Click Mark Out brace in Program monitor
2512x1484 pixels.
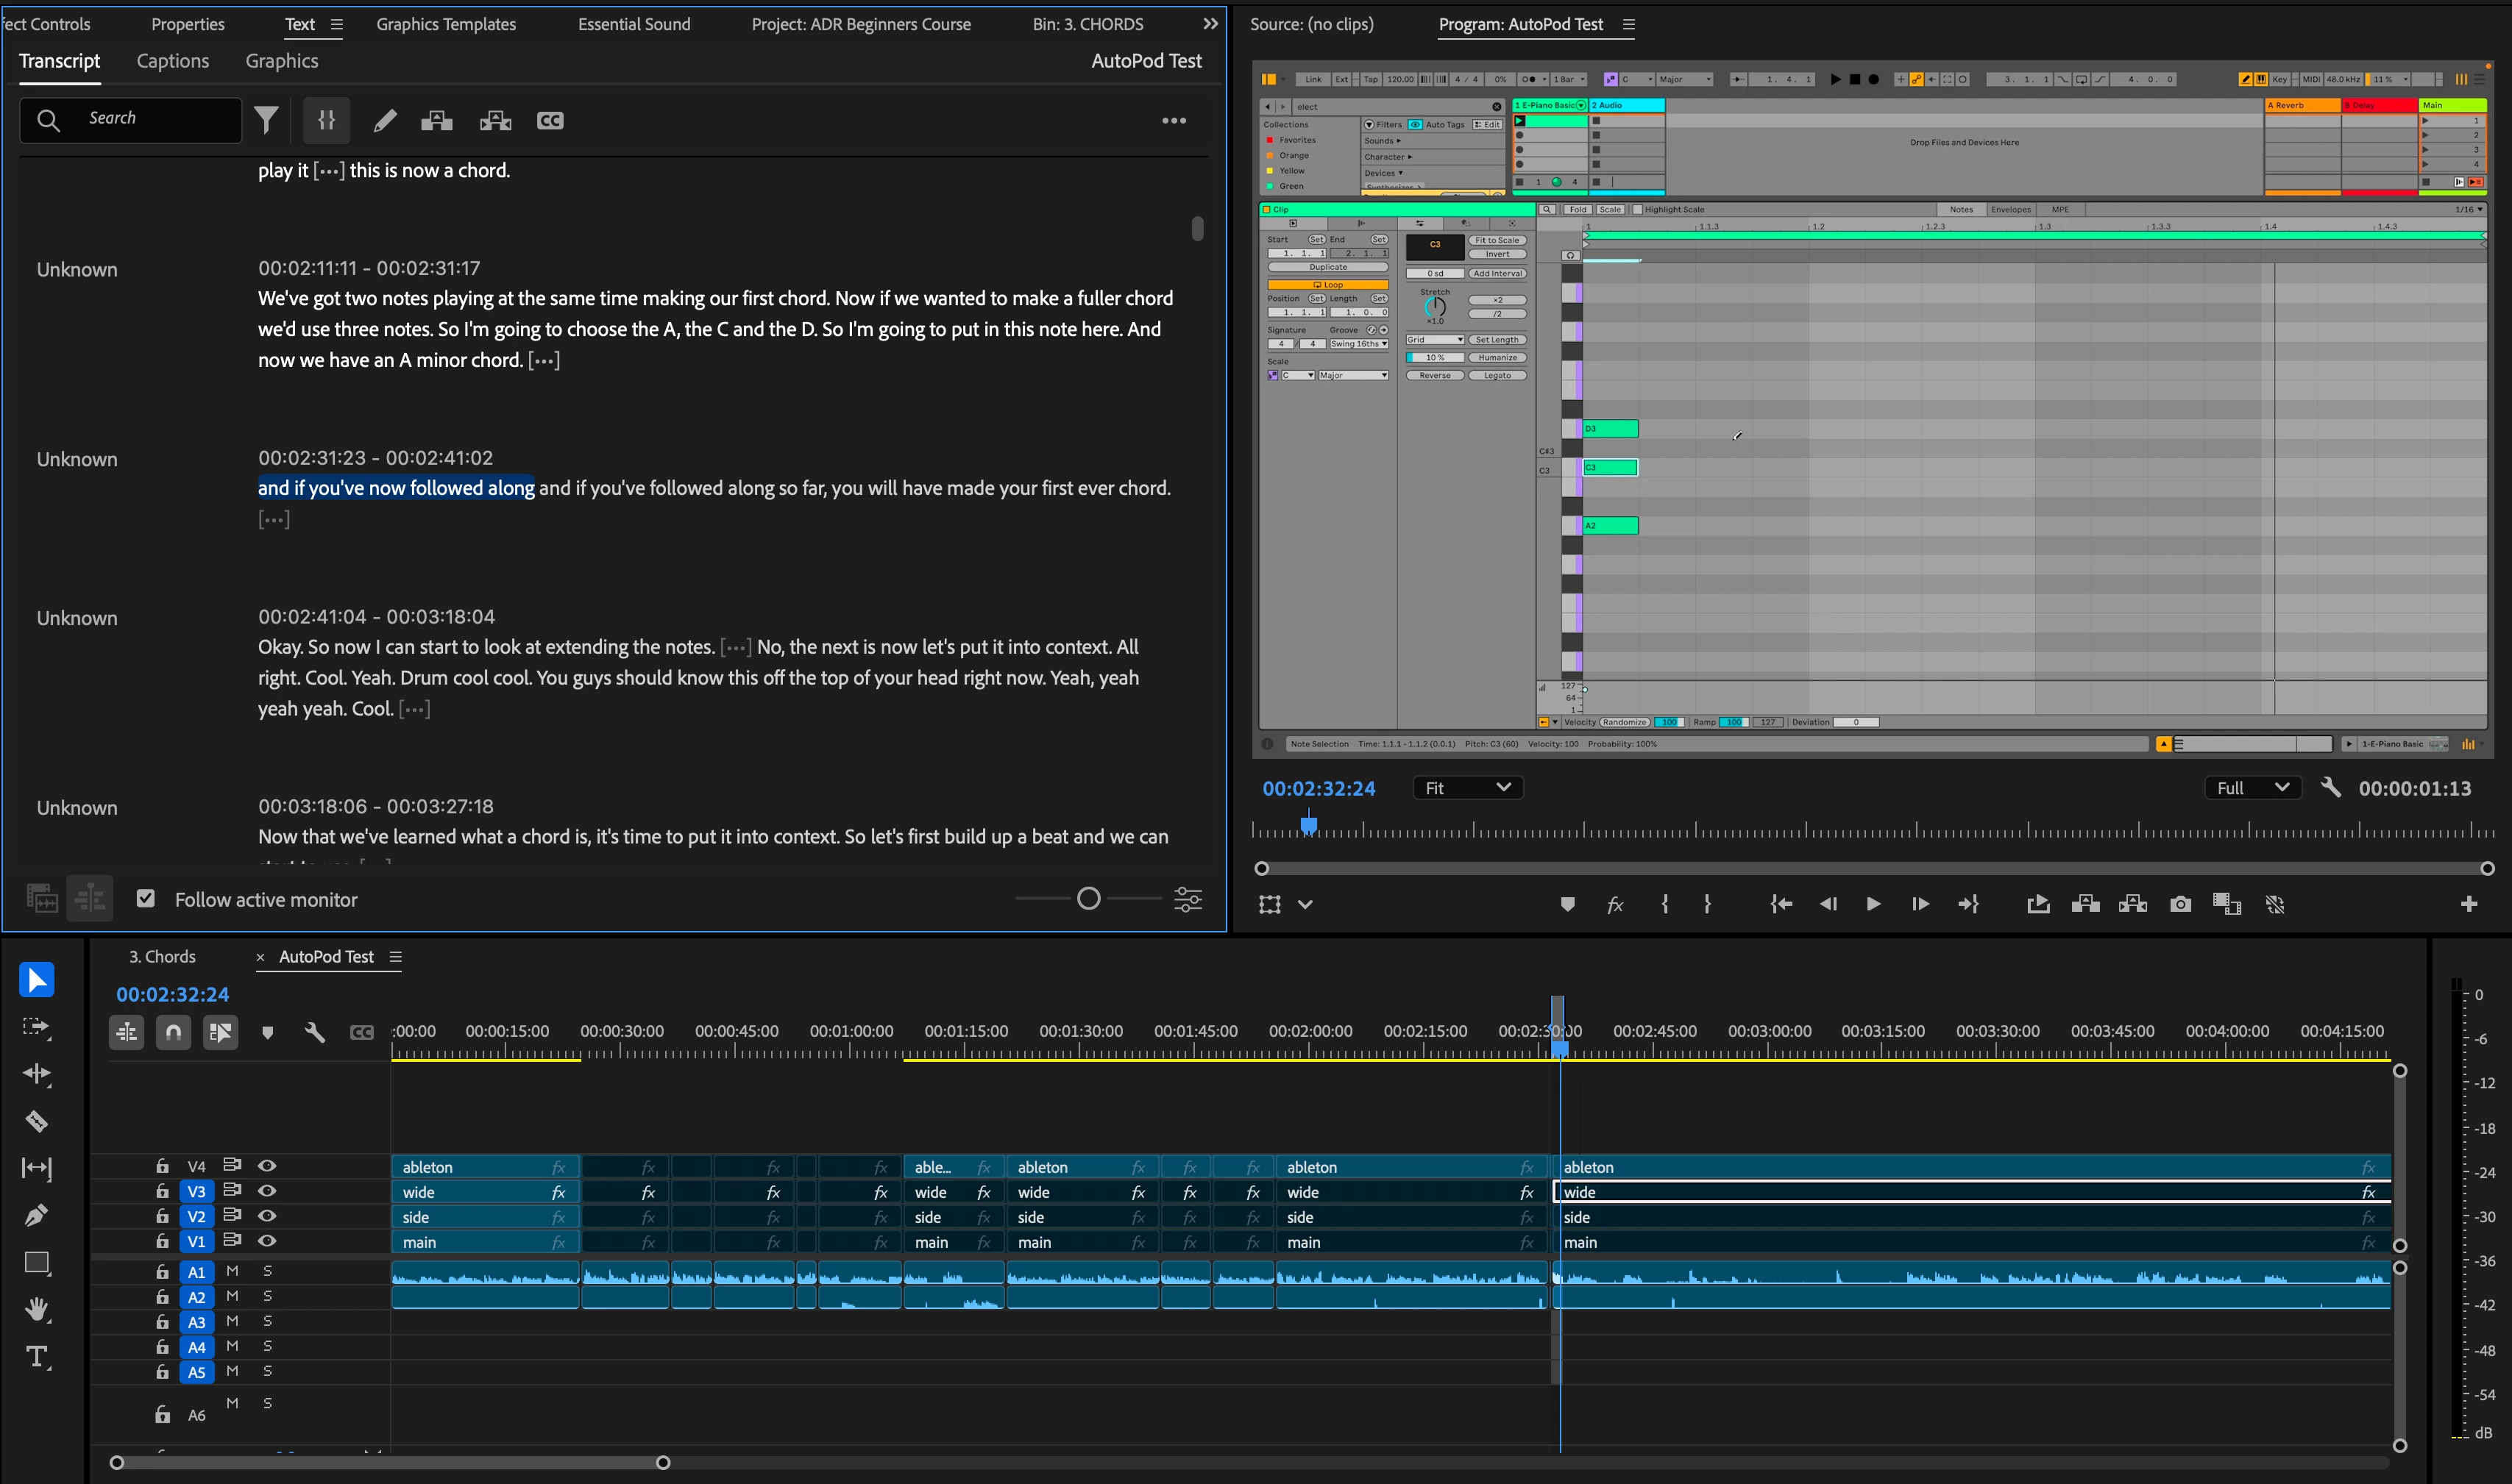point(1708,904)
